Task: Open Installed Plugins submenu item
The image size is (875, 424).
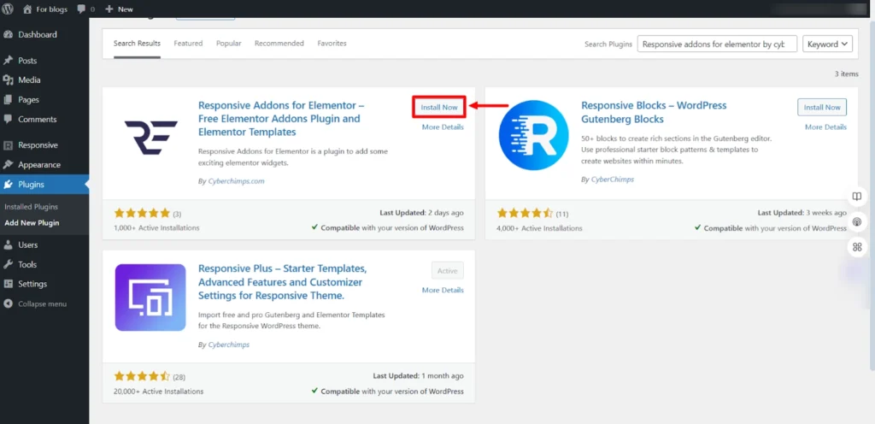Action: click(32, 206)
